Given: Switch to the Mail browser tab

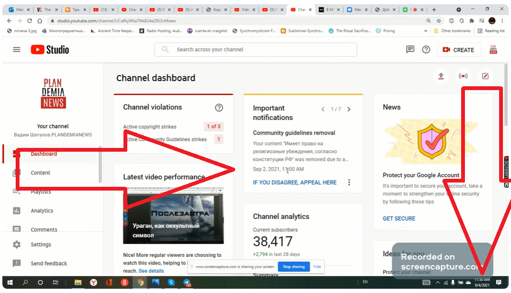Looking at the screenshot, I should 19,9.
